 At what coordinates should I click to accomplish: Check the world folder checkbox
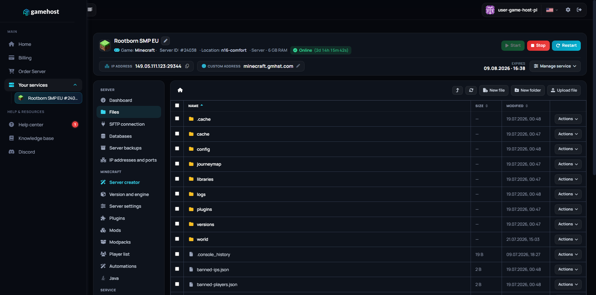click(177, 239)
